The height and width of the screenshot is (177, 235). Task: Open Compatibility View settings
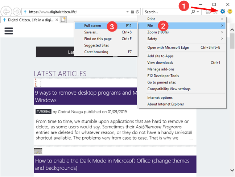(181, 89)
